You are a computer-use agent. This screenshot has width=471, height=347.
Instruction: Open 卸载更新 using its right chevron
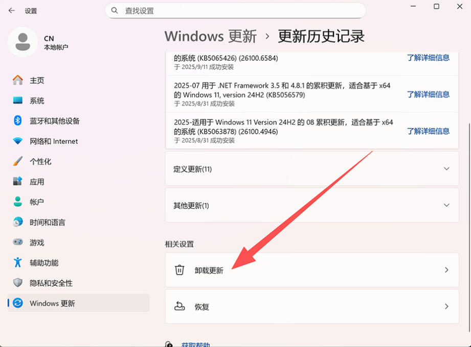coord(446,270)
